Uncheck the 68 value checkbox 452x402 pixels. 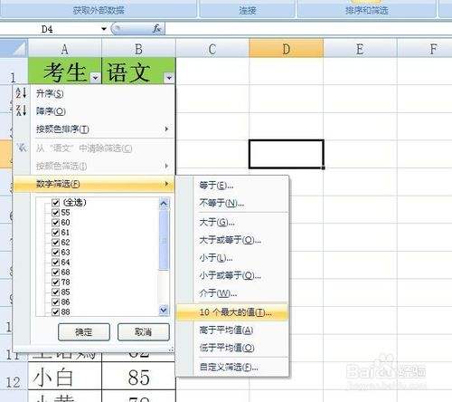55,273
